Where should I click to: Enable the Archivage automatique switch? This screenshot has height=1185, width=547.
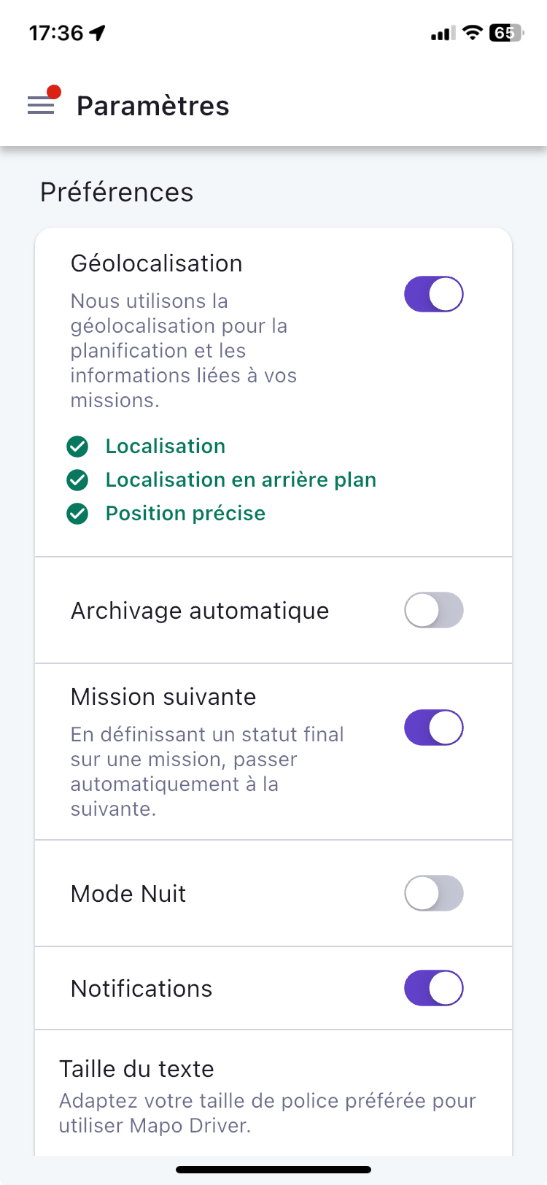[x=434, y=611]
